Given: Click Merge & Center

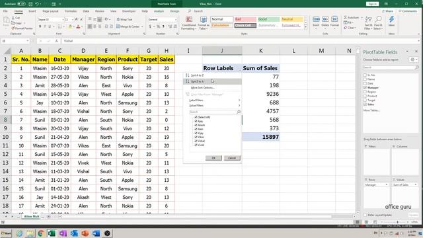Looking at the screenshot, I should tap(128, 26).
